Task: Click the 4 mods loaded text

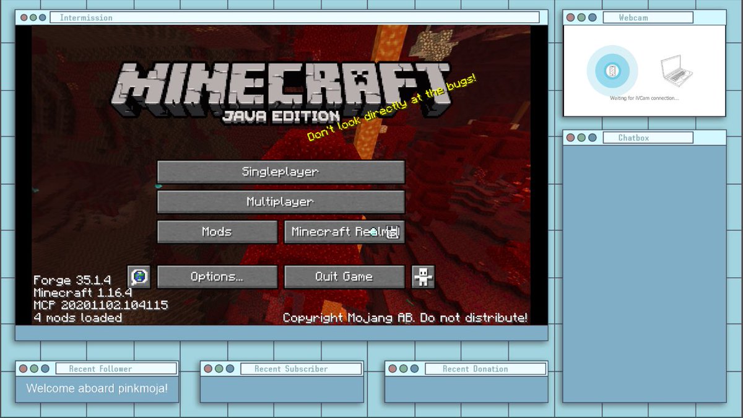Action: [77, 318]
